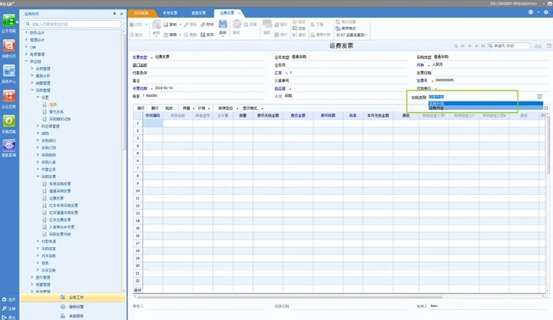Image resolution: width=553 pixels, height=320 pixels.
Task: Expand the 财务会计 tree node
Action: pyautogui.click(x=28, y=32)
